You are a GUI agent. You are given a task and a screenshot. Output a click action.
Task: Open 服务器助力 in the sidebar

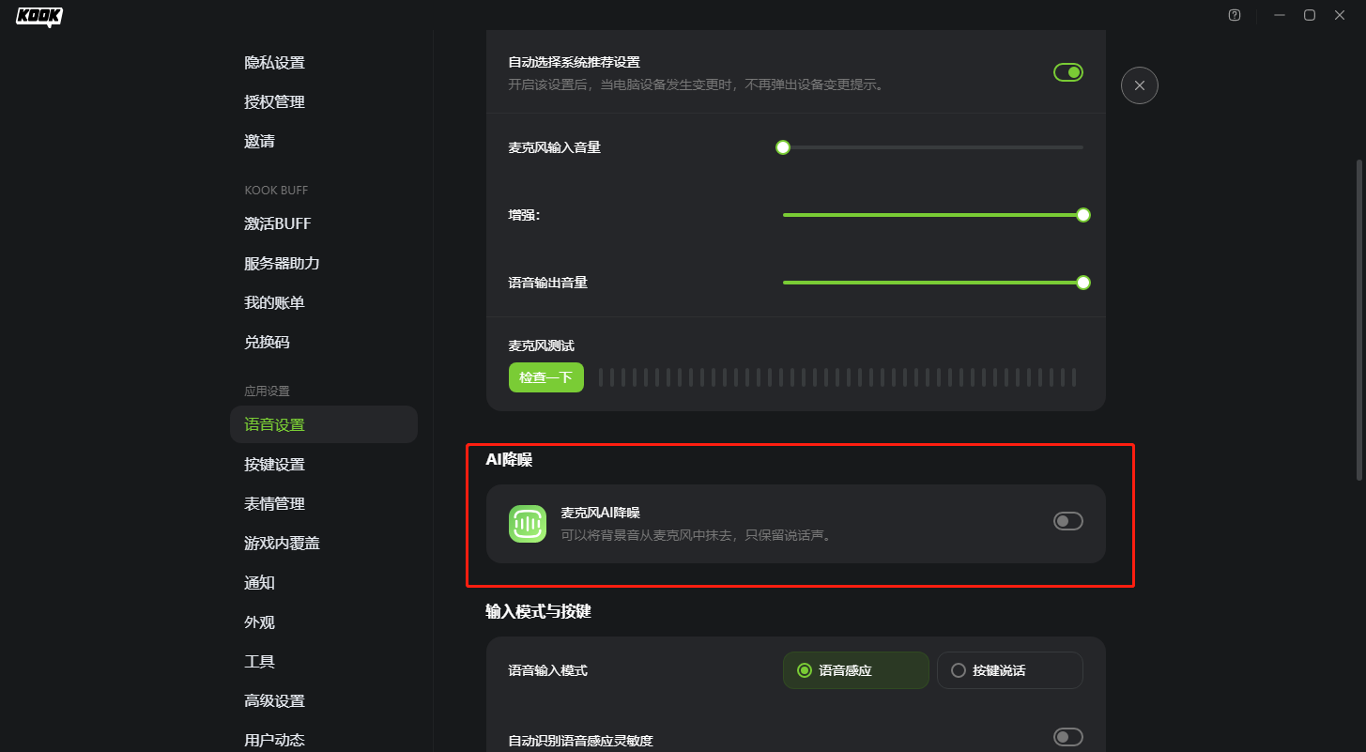point(324,264)
